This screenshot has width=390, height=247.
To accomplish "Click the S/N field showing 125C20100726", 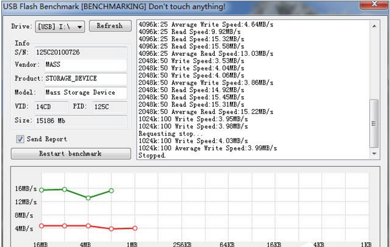I will coord(81,53).
